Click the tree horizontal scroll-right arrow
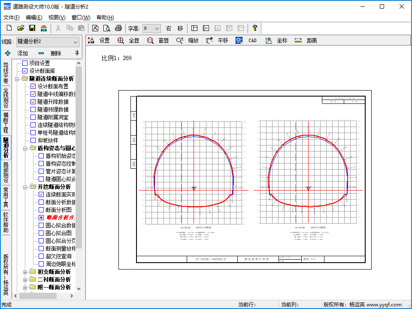The image size is (412, 309). (x=72, y=296)
